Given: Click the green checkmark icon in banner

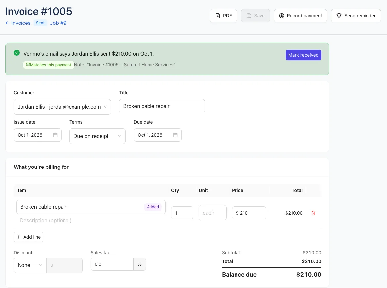Looking at the screenshot, I should 17,53.
